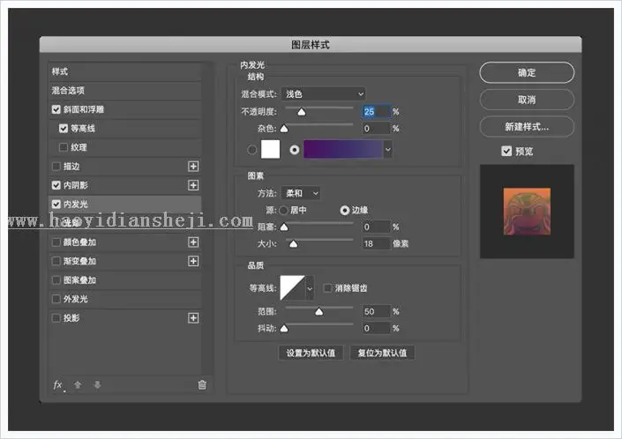Click the 大小 size slider handle
Viewport: 622px width, 439px height.
pyautogui.click(x=293, y=243)
